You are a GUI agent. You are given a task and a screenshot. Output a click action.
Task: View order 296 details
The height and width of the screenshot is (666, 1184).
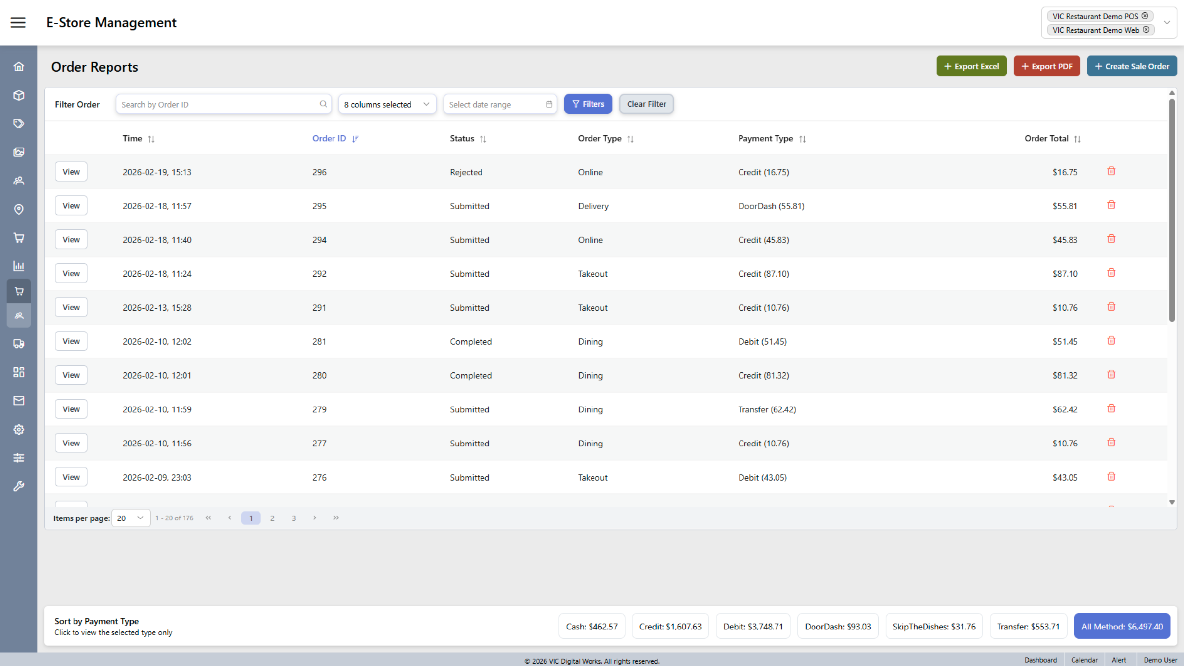71,171
